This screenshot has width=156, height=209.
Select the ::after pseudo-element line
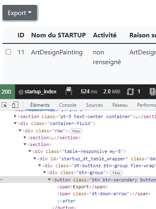66,201
